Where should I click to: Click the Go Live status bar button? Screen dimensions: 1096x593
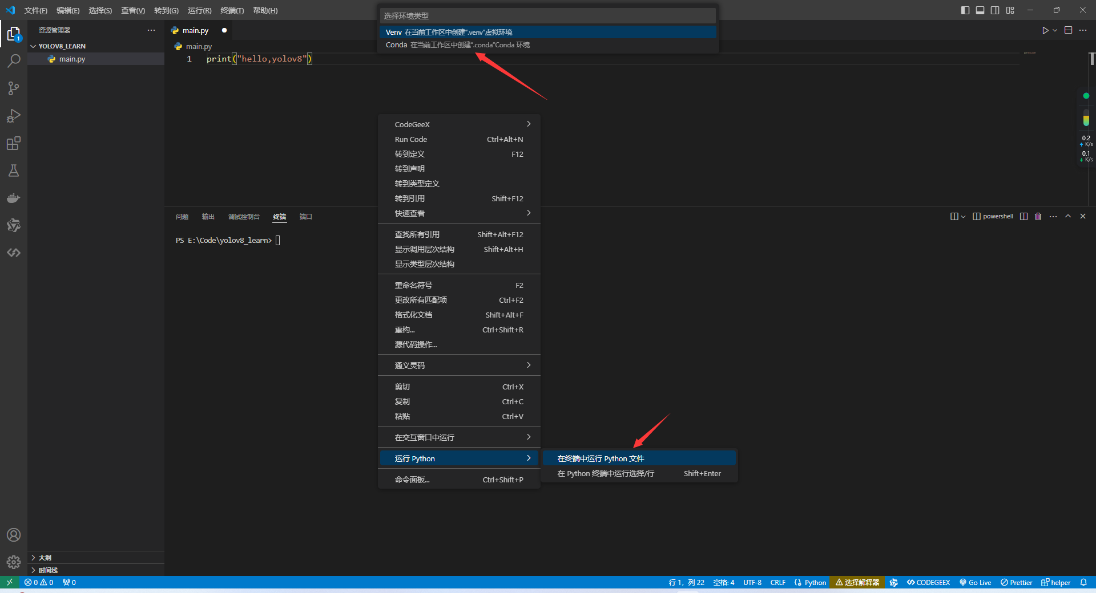coord(975,582)
